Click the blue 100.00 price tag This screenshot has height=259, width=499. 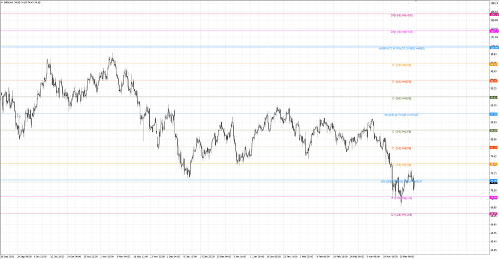tap(494, 48)
